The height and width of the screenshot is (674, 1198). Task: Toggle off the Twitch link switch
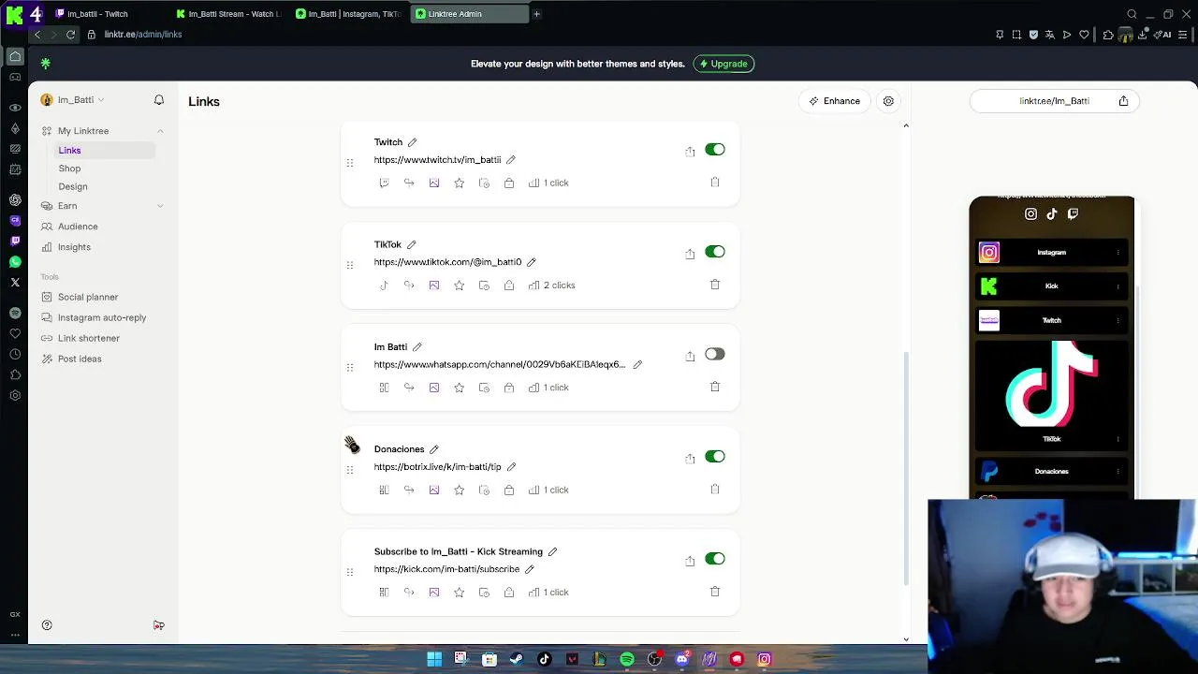[715, 150]
